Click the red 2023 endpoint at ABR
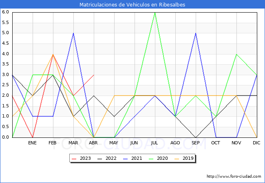Viewport: 265px width, 183px height. 94,75
